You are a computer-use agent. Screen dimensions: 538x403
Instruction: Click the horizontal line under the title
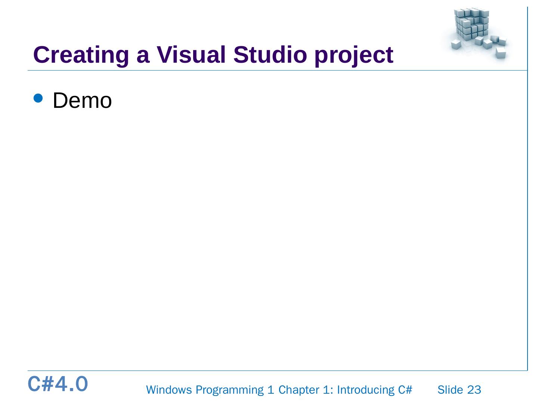click(262, 70)
